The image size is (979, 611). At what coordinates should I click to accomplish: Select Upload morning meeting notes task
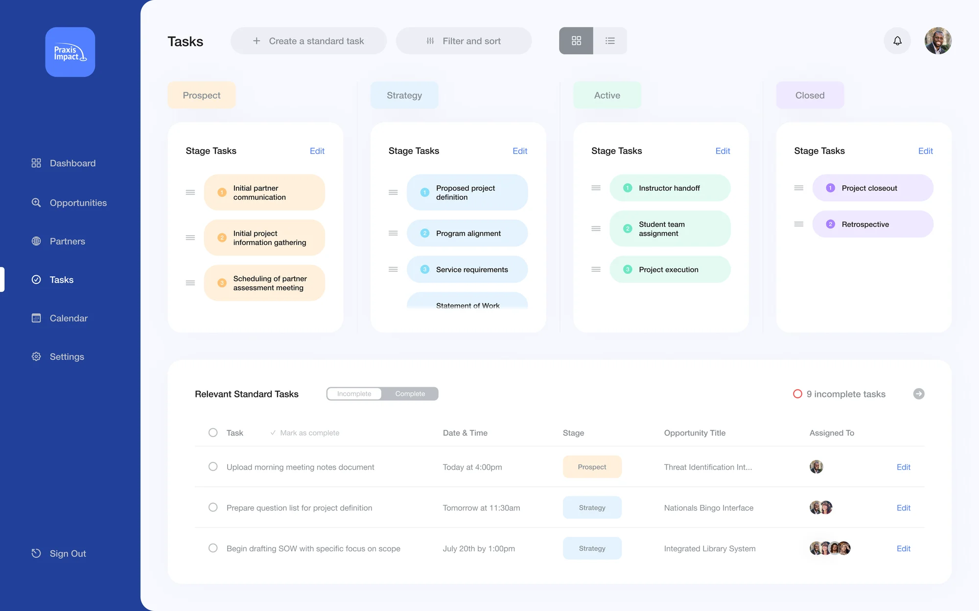click(x=213, y=467)
